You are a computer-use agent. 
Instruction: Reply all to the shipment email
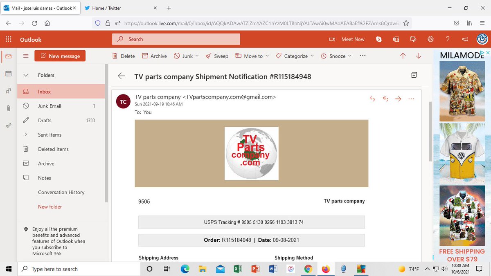(x=385, y=99)
